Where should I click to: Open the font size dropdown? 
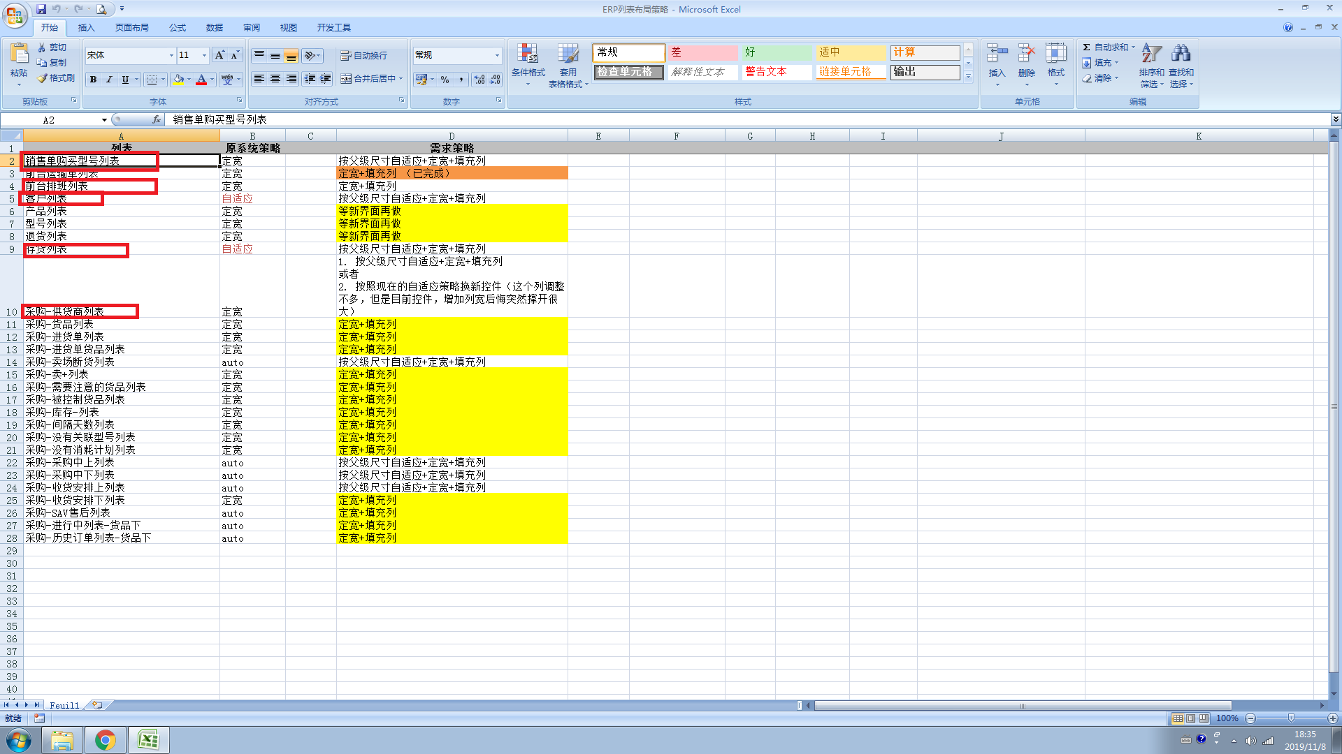[x=204, y=55]
